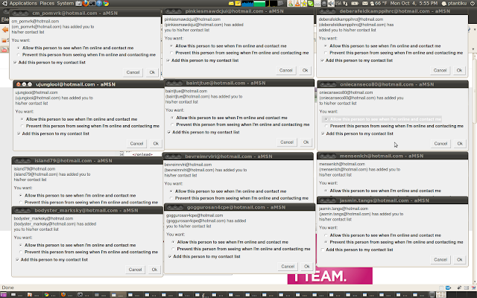
Task: Click the yellow star tray icon
Action: pyautogui.click(x=304, y=3)
